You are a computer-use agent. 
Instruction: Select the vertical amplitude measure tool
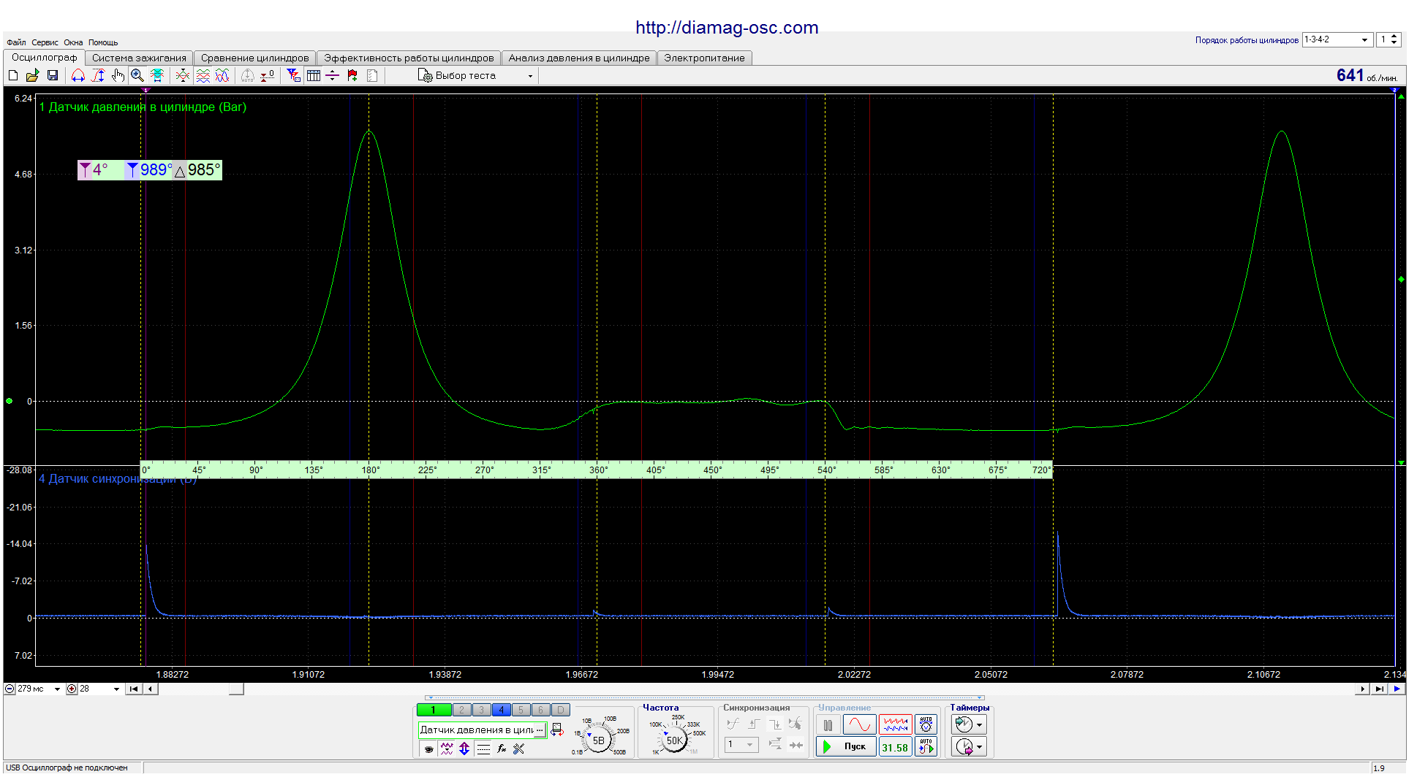pos(98,75)
